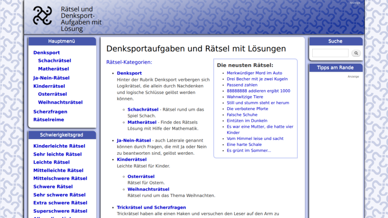Image resolution: width=388 pixels, height=218 pixels.
Task: Open riddle 'Die verbotene Pforte'
Action: 247,109
